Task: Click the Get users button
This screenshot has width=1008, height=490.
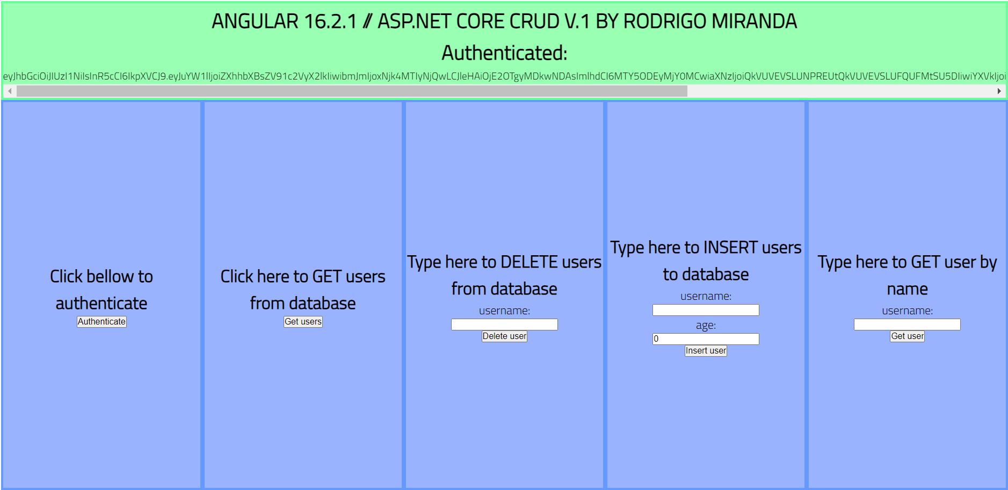Action: tap(303, 322)
